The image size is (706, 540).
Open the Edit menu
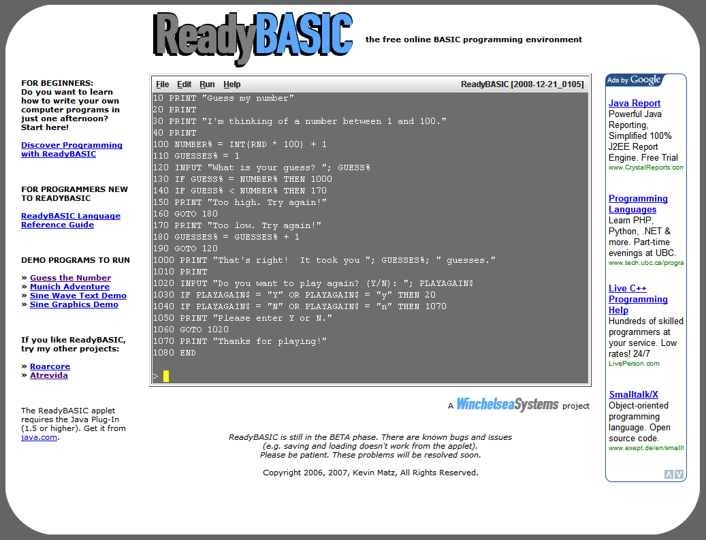click(x=184, y=84)
